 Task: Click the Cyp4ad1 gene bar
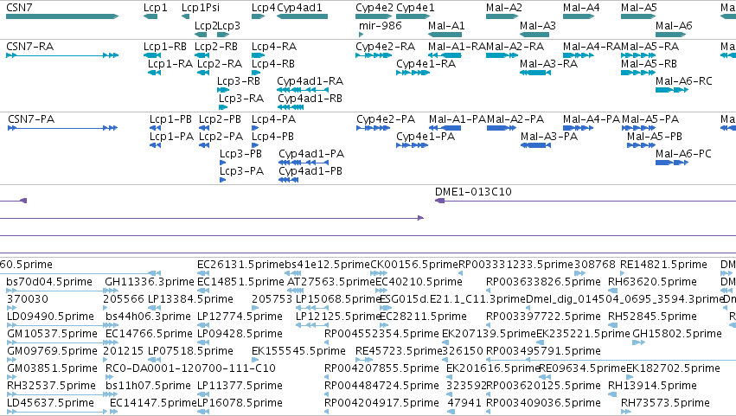tap(303, 16)
